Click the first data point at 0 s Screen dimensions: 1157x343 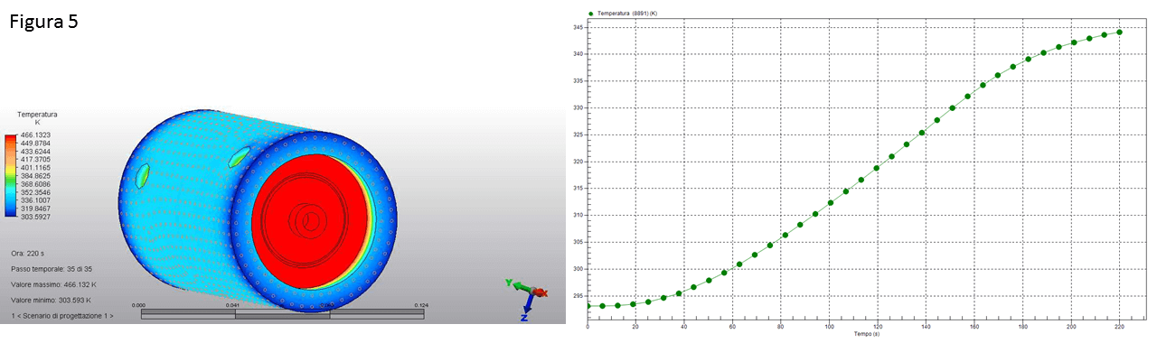(x=588, y=306)
